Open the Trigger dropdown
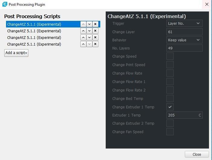The width and height of the screenshot is (212, 160). [184, 24]
